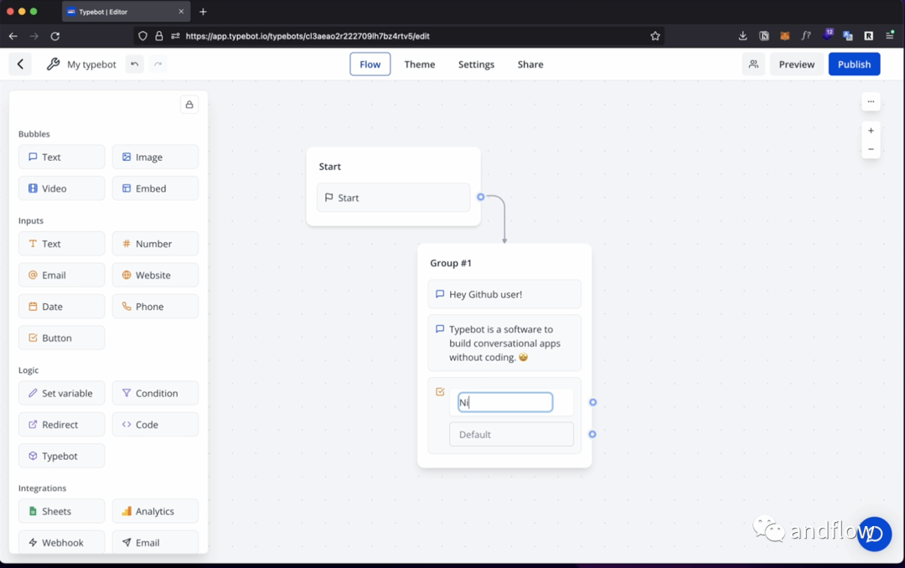Open the Settings tab
Viewport: 905px width, 568px height.
(x=476, y=64)
